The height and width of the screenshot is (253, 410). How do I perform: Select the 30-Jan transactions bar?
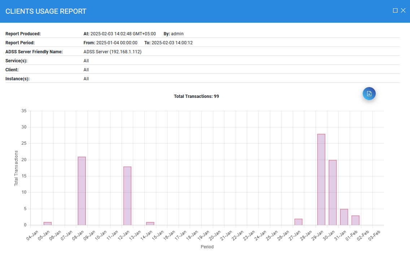(332, 193)
